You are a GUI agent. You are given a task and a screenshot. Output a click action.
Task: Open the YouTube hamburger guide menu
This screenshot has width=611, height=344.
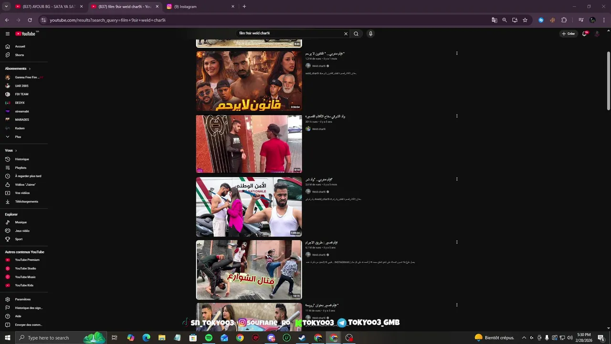click(8, 33)
